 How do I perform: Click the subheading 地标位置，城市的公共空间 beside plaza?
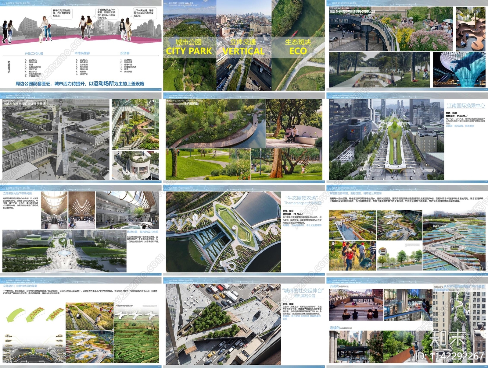click(142, 232)
